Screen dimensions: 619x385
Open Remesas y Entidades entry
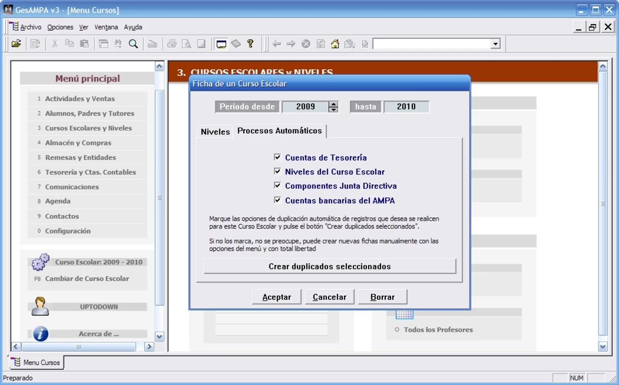click(87, 157)
